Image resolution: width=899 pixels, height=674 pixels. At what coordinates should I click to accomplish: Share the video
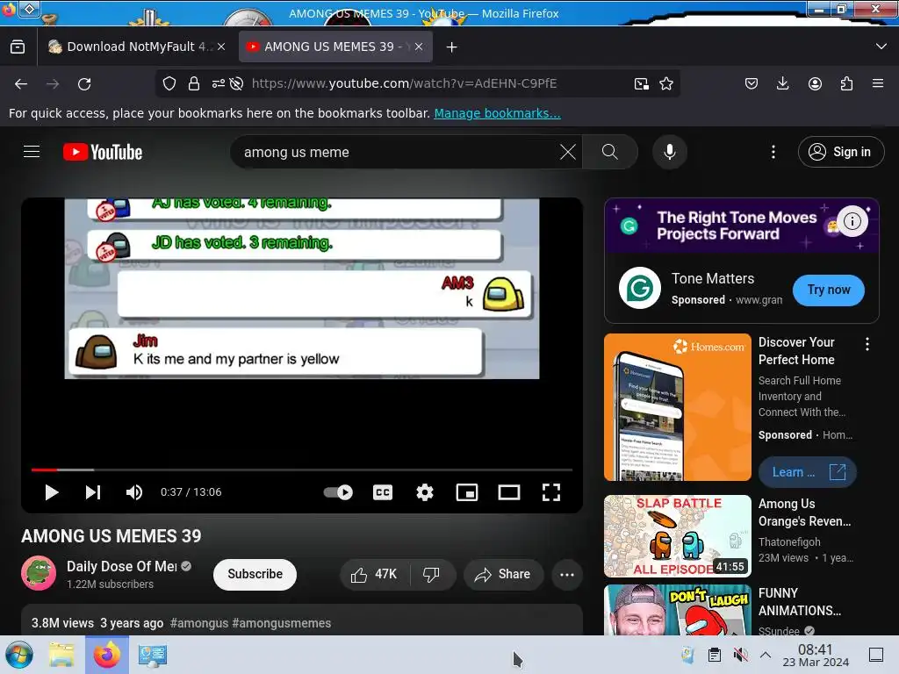[x=503, y=574]
